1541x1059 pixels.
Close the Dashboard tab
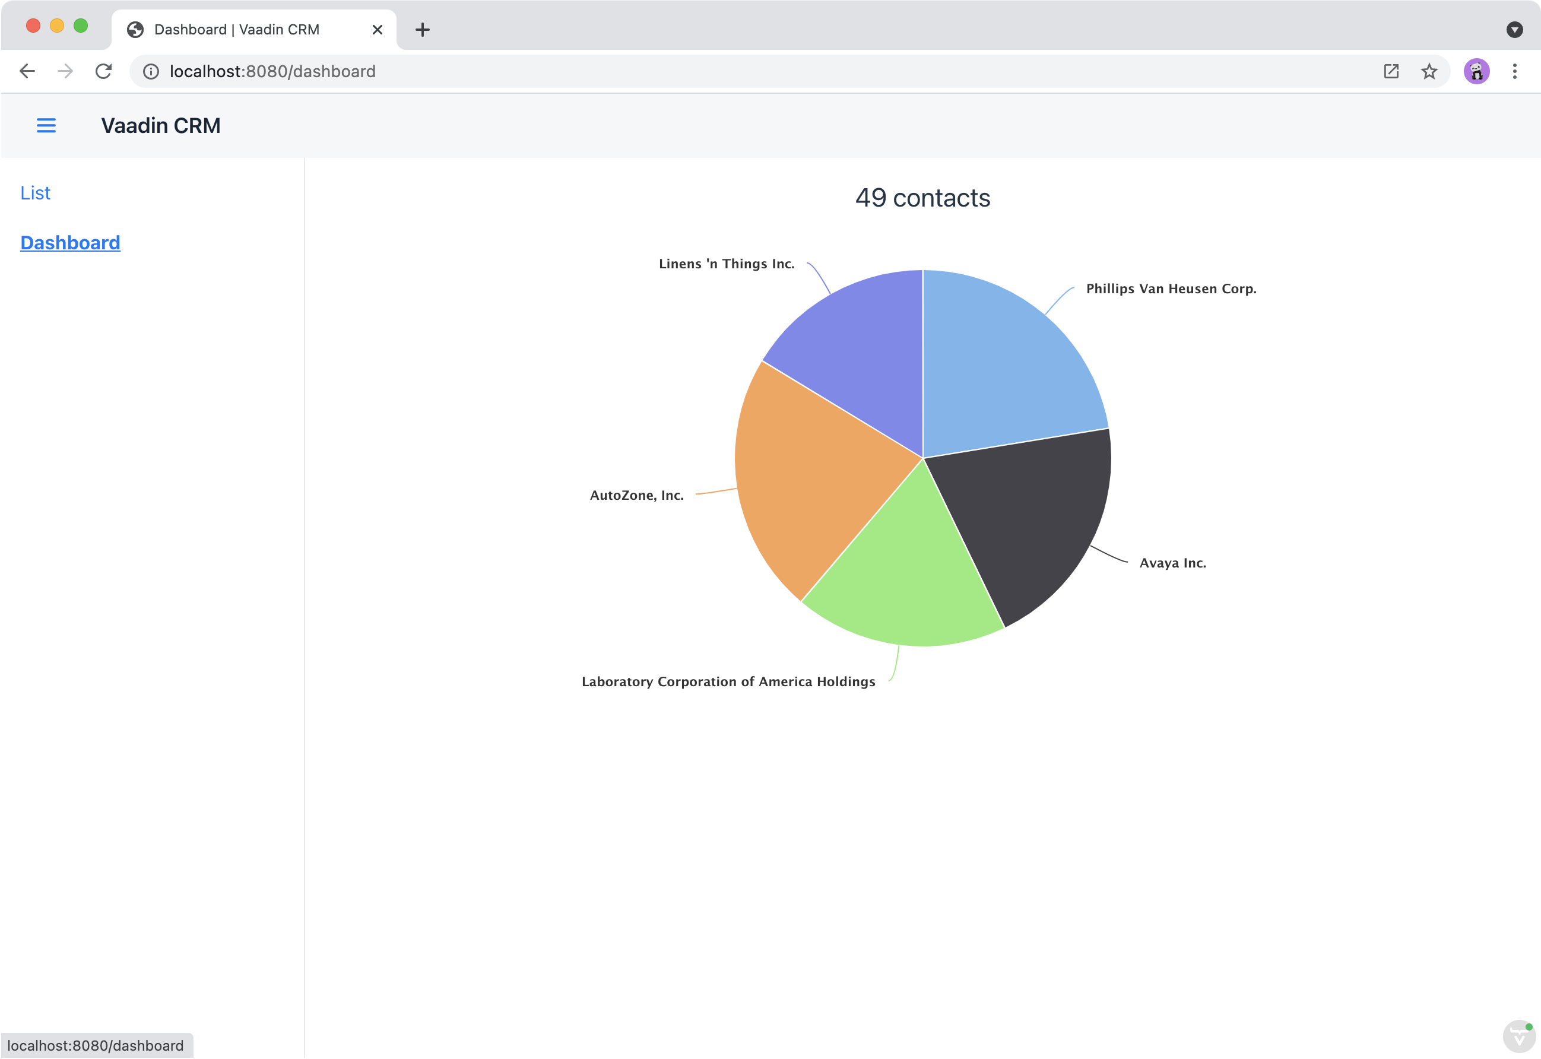tap(378, 29)
